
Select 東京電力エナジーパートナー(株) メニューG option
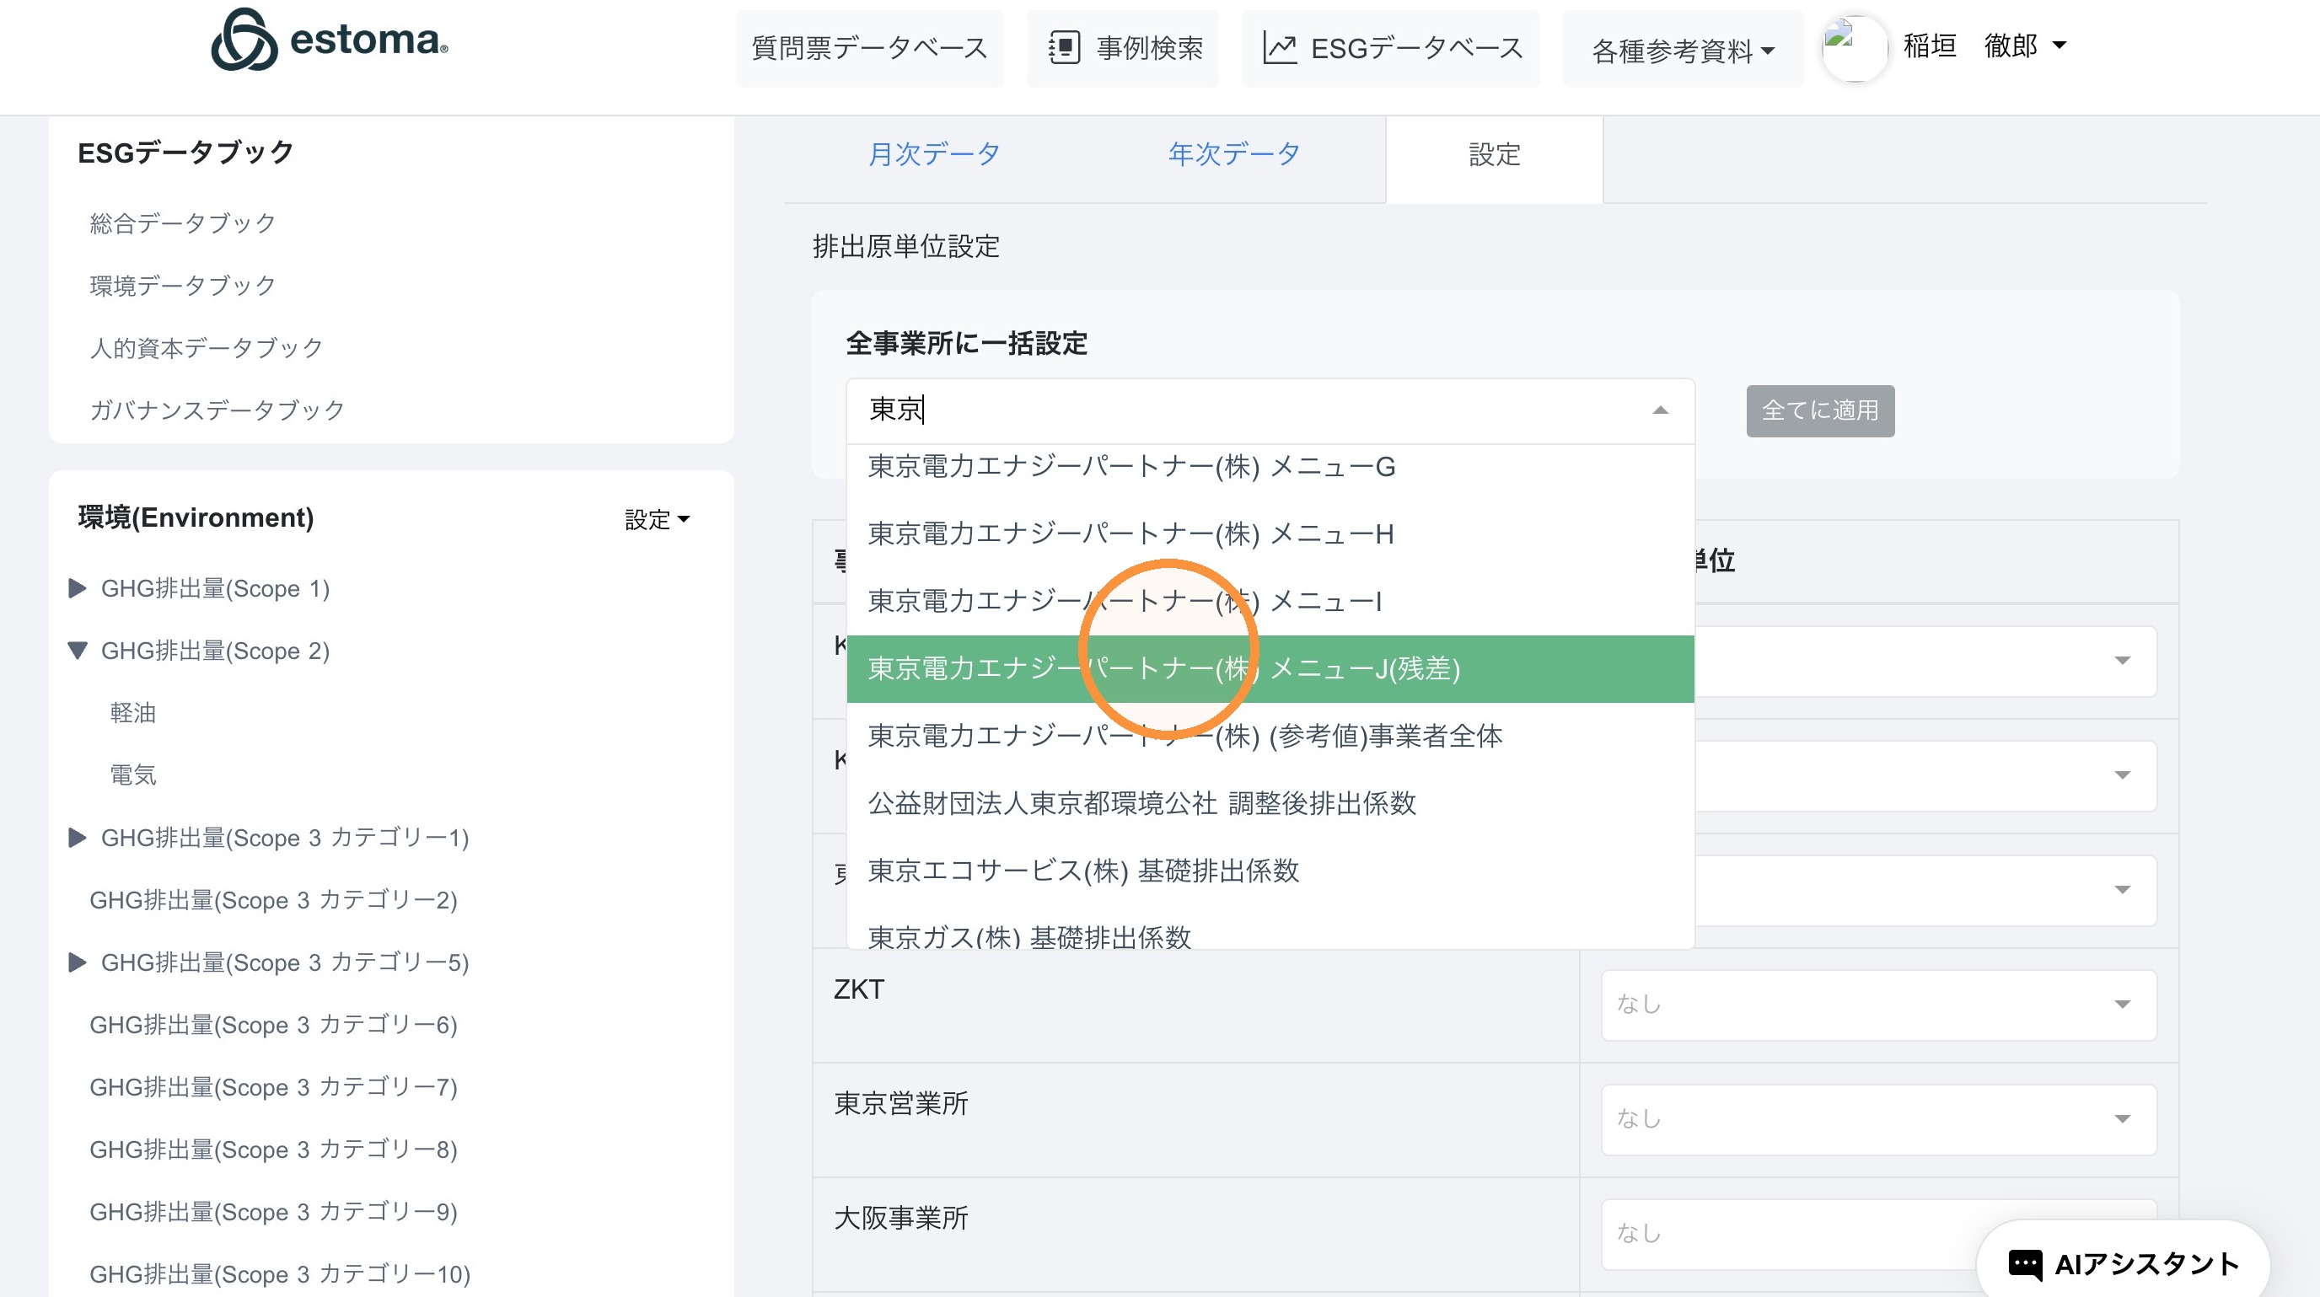(x=1270, y=467)
